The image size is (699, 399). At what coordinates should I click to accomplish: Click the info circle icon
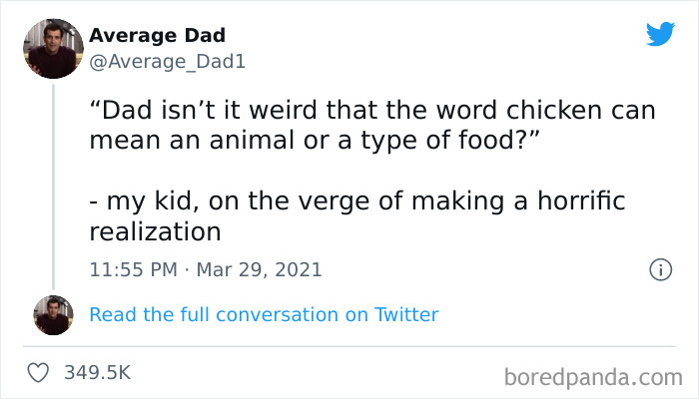click(659, 269)
